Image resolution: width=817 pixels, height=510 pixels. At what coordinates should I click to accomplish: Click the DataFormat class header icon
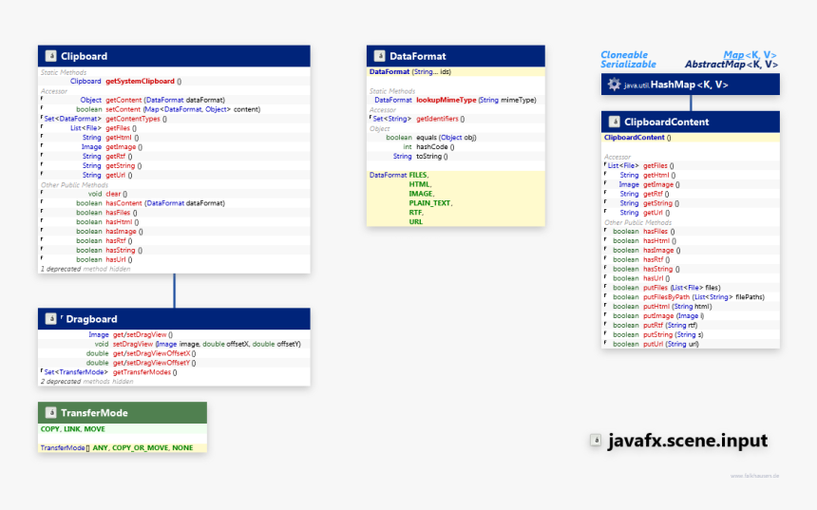[379, 56]
